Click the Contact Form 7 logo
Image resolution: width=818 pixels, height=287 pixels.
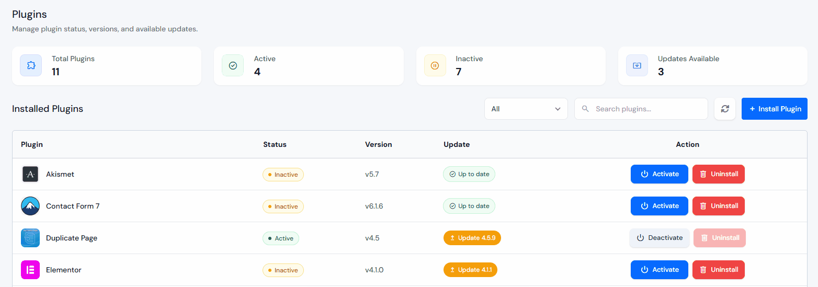coord(30,206)
